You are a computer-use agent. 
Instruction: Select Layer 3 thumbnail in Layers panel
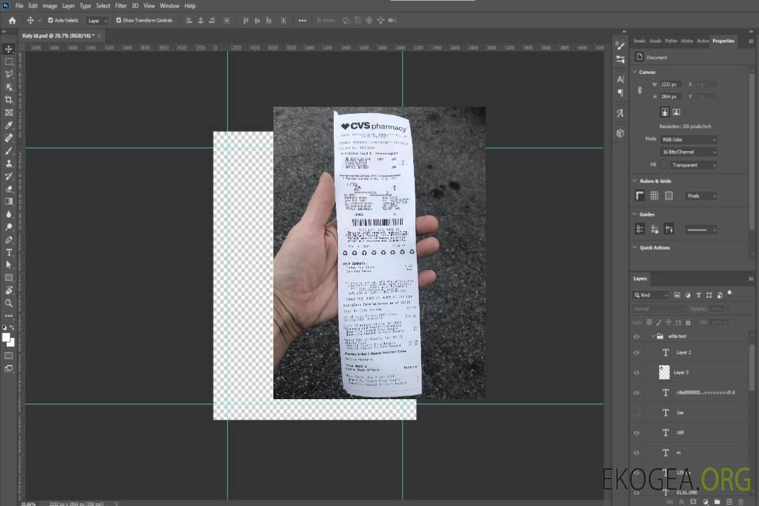click(x=664, y=372)
